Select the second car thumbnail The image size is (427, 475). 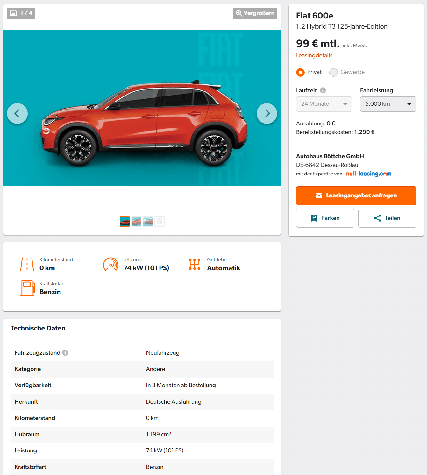(136, 221)
